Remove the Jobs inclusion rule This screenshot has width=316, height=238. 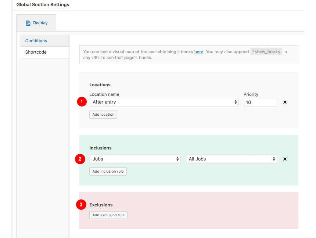coord(285,159)
